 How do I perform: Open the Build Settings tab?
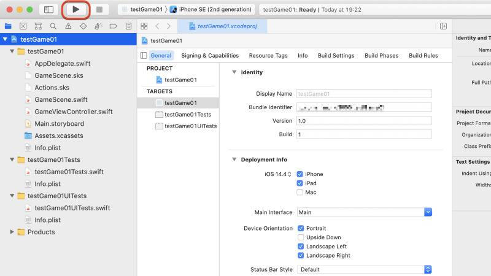(x=336, y=56)
